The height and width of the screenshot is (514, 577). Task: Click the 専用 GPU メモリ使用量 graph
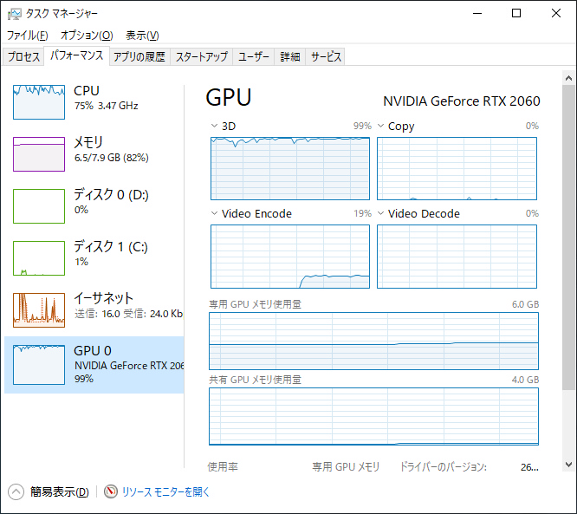coord(373,341)
